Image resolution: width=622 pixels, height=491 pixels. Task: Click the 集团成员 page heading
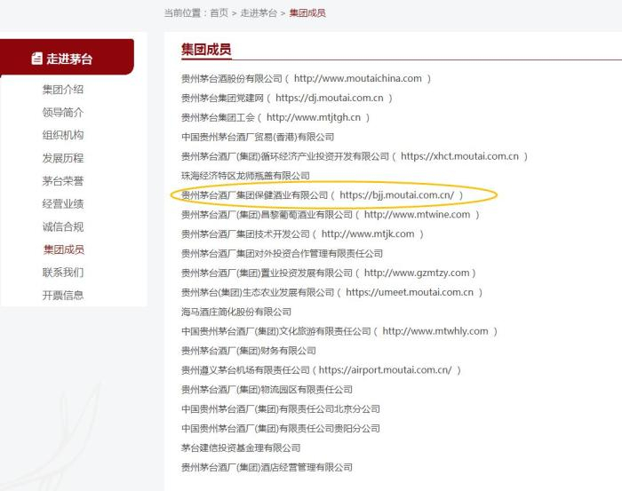[206, 50]
